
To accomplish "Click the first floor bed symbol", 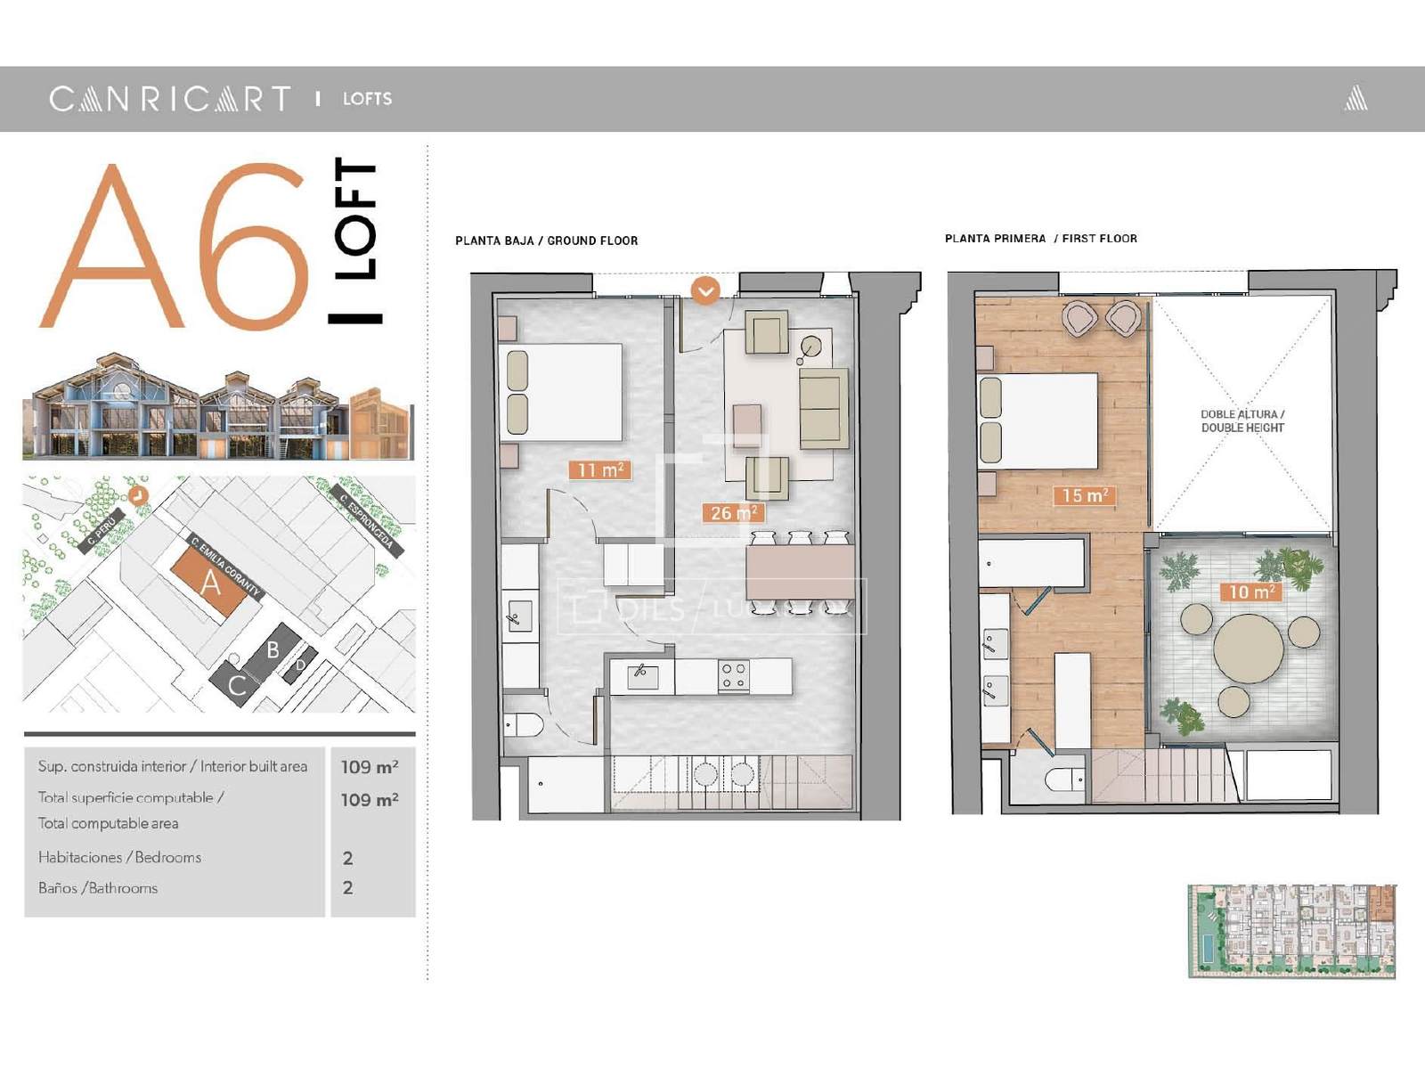I will coord(1038,420).
